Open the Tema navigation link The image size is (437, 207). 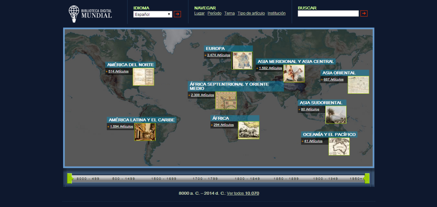click(x=229, y=13)
